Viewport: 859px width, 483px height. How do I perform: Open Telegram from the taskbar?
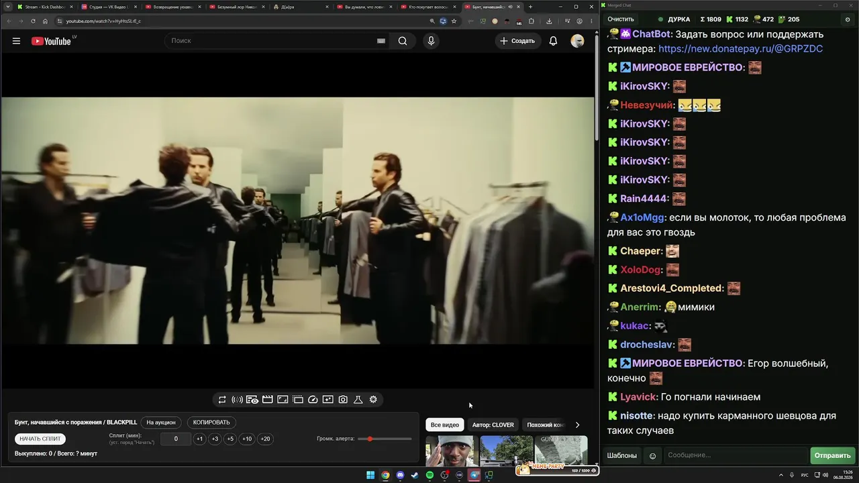click(x=474, y=476)
